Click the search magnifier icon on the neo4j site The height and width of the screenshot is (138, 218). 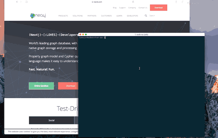(146, 16)
